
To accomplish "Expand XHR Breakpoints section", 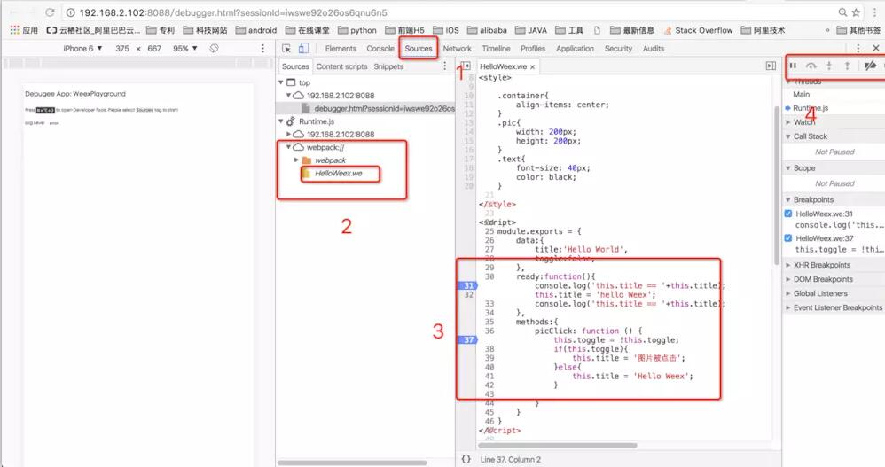I will (788, 265).
